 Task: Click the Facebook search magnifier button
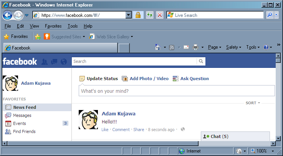click(x=201, y=61)
